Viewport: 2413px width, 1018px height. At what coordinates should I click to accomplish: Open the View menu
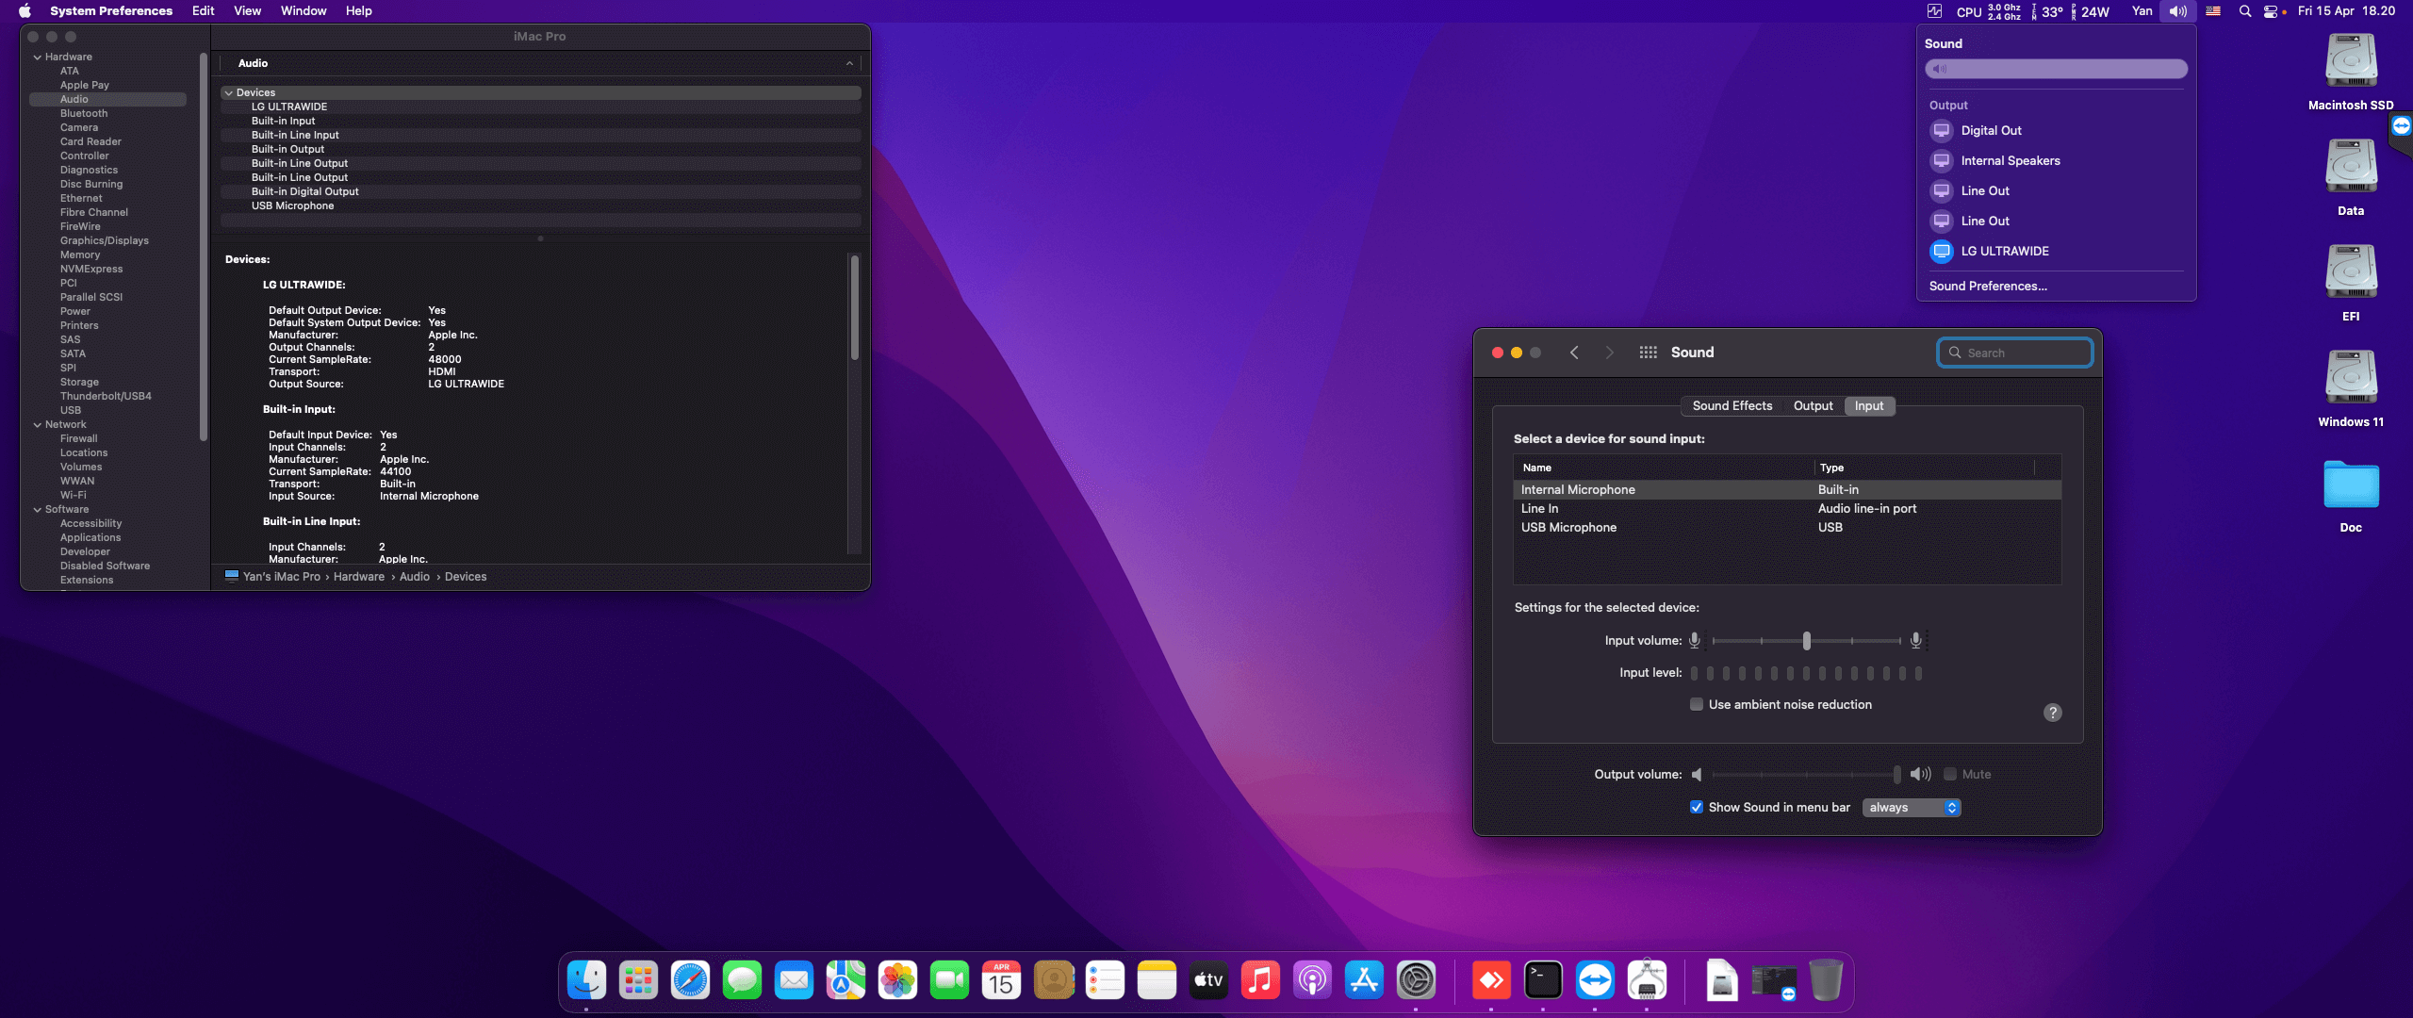(247, 11)
